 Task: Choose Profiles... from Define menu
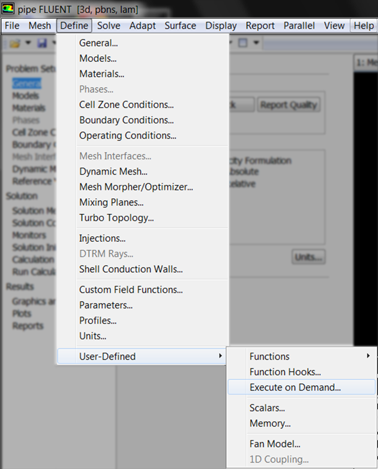point(142,321)
